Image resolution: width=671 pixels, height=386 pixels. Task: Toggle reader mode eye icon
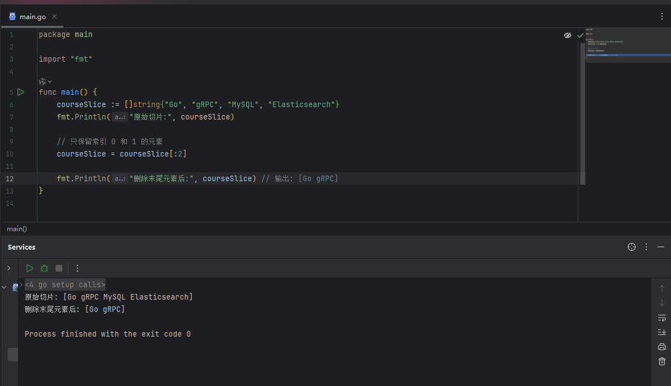tap(568, 35)
